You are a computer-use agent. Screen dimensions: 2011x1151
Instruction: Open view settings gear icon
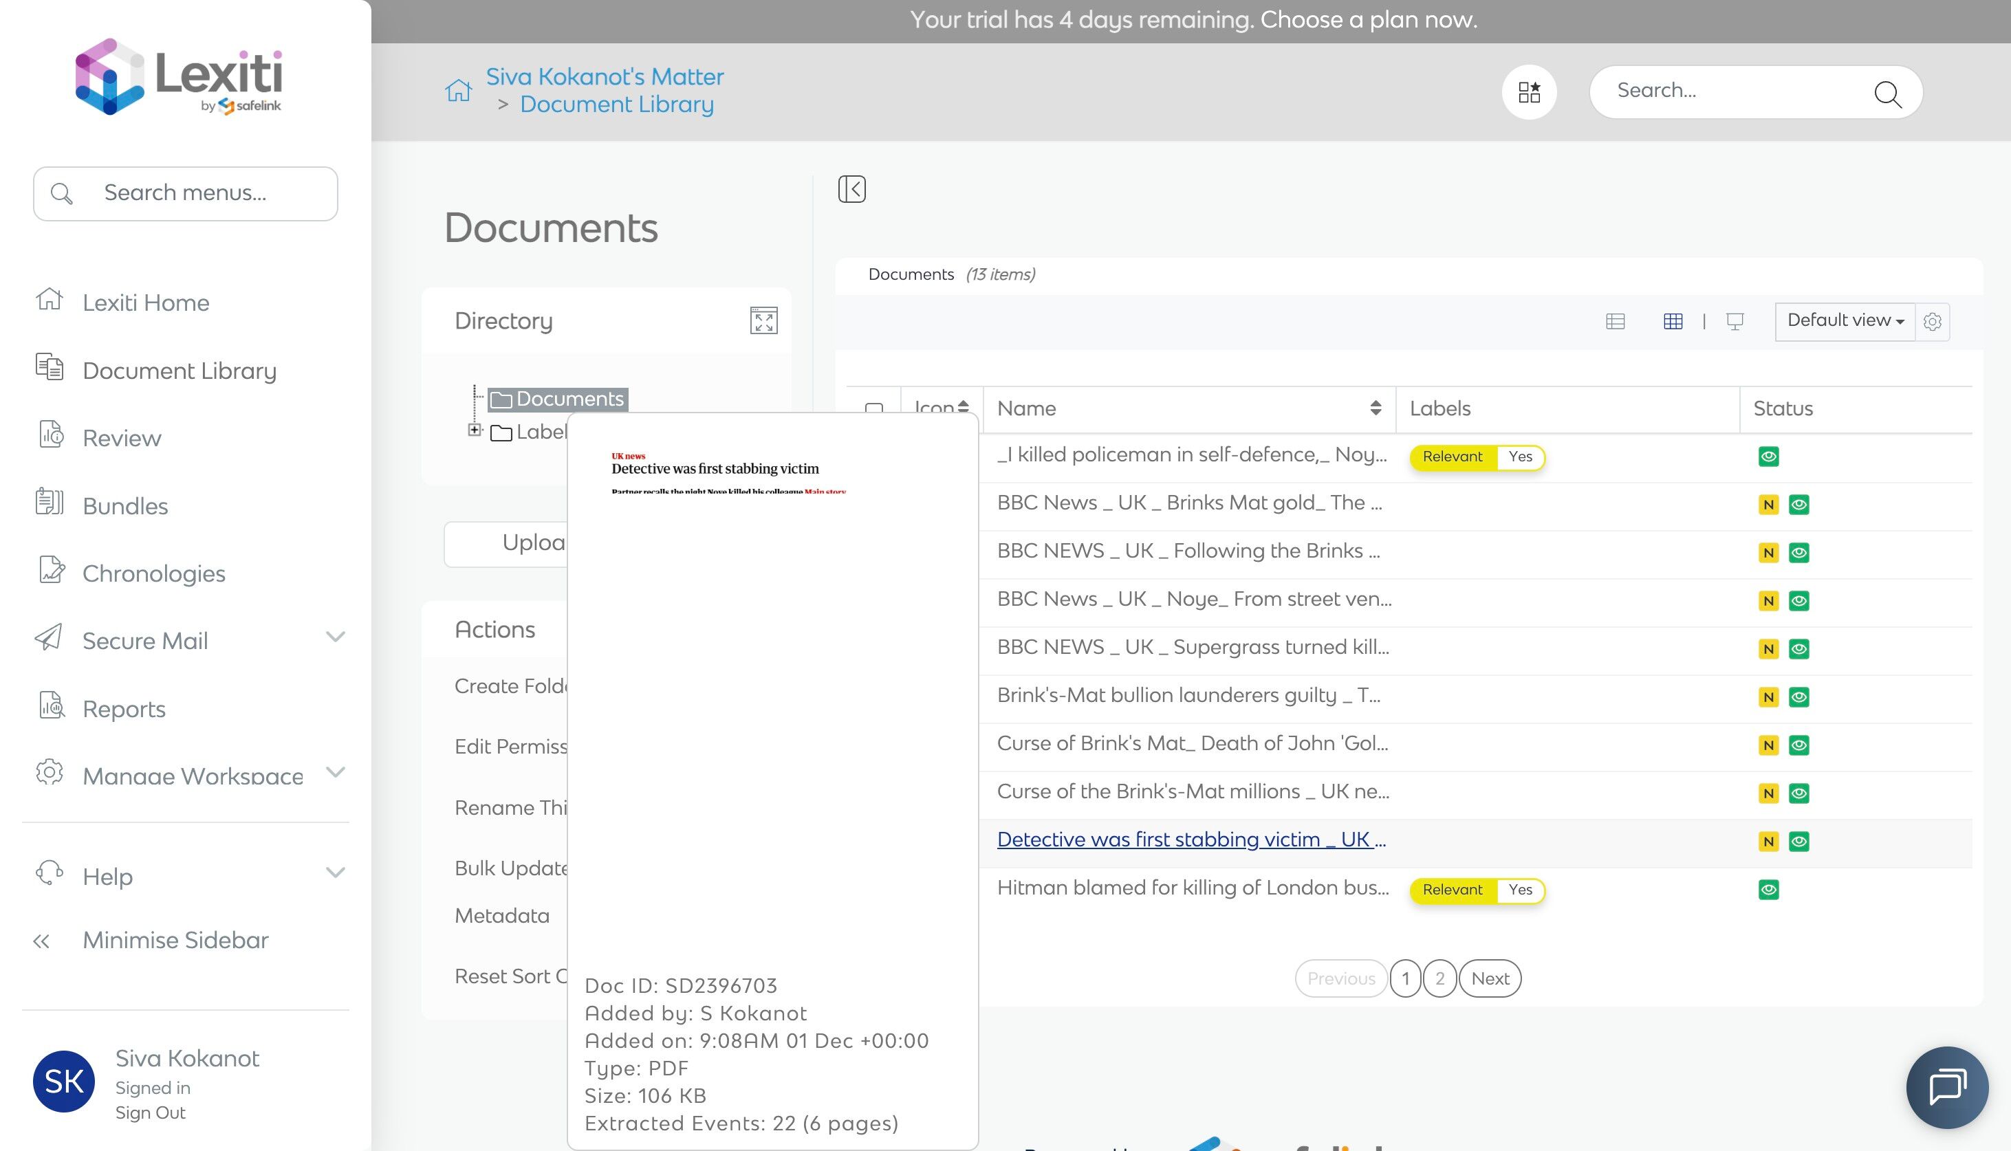(1932, 322)
